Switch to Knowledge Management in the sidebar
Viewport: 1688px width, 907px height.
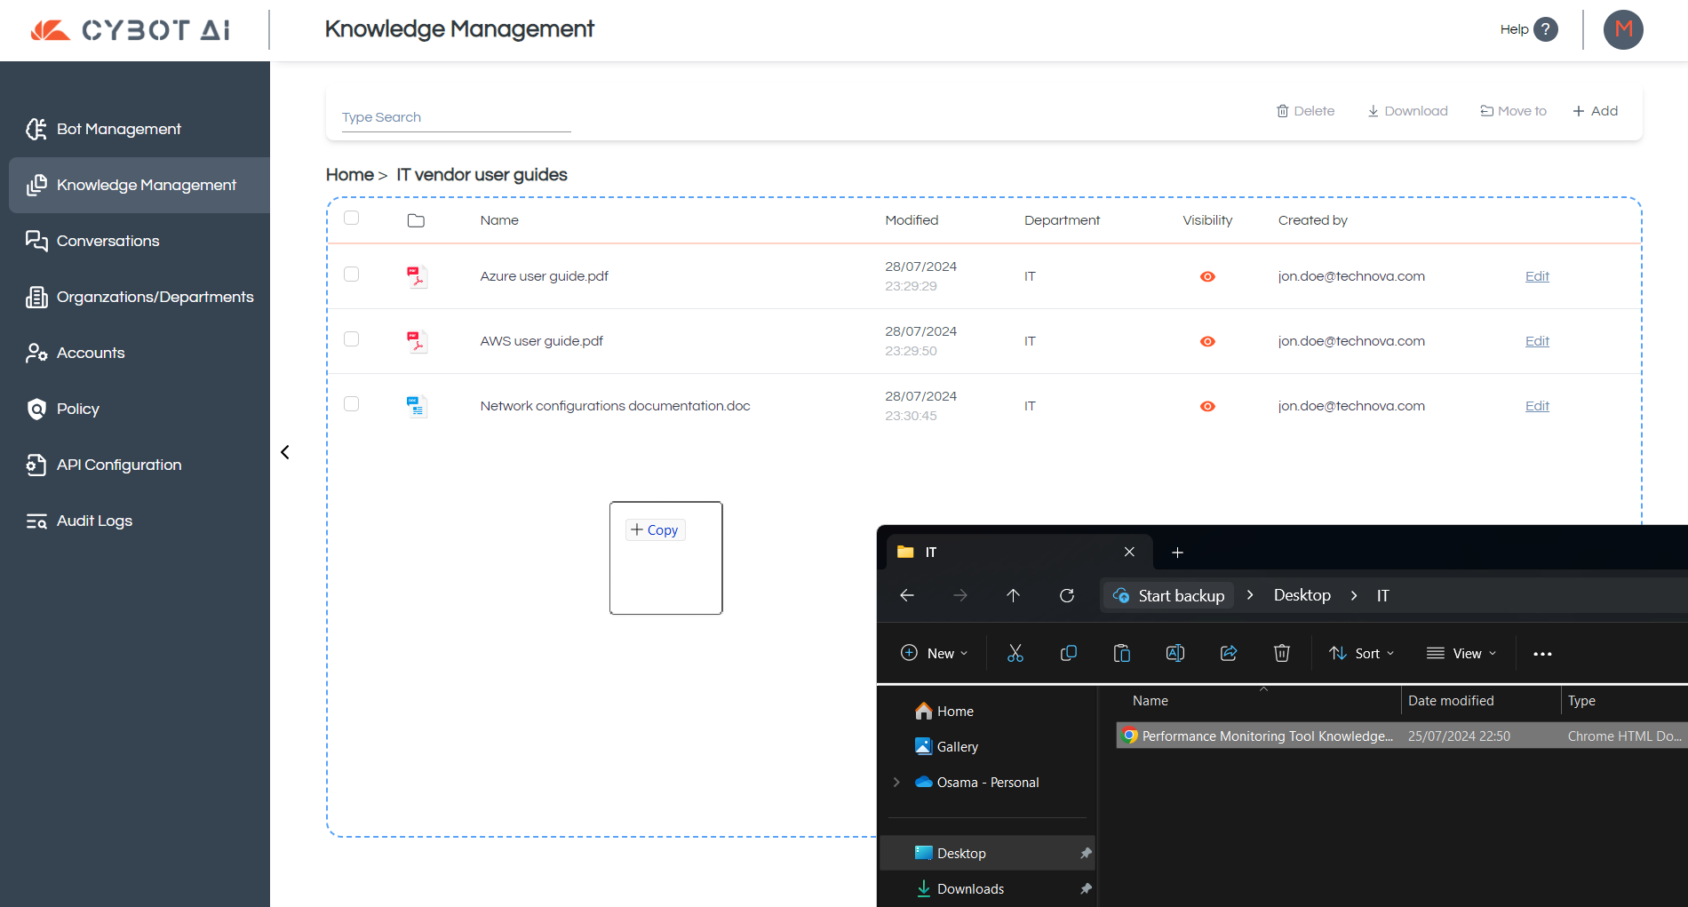146,185
